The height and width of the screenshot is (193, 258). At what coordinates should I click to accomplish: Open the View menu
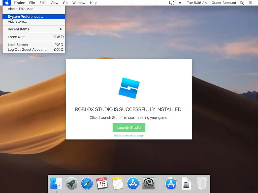click(54, 3)
